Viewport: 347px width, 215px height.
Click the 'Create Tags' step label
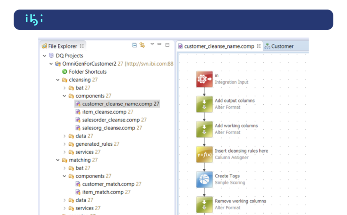(227, 176)
